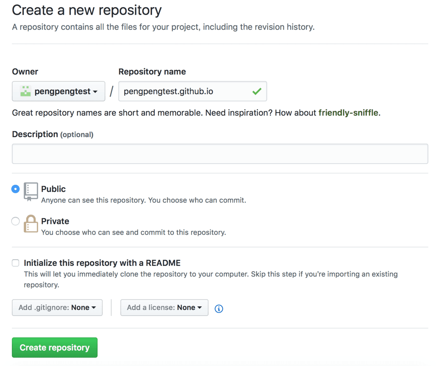
Task: Enable Initialize this repository with a README
Action: (15, 263)
